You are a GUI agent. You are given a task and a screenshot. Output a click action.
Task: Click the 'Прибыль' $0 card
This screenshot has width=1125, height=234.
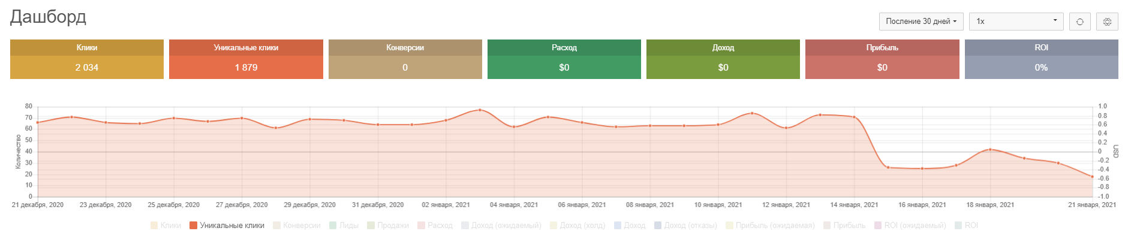pos(882,59)
